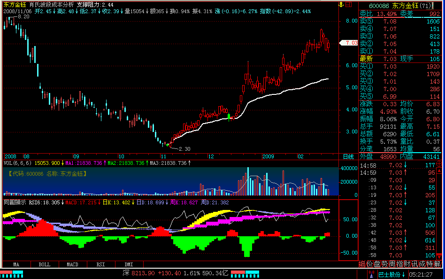Click the 换手 5.73% value
This screenshot has height=279, width=445.
388,141
